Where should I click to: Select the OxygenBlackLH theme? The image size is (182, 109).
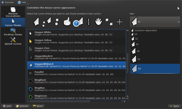[77, 57]
